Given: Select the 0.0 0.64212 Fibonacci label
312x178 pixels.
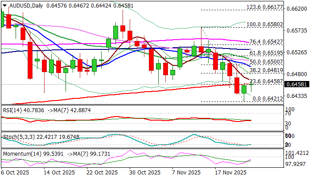Looking at the screenshot, I should tap(268, 98).
